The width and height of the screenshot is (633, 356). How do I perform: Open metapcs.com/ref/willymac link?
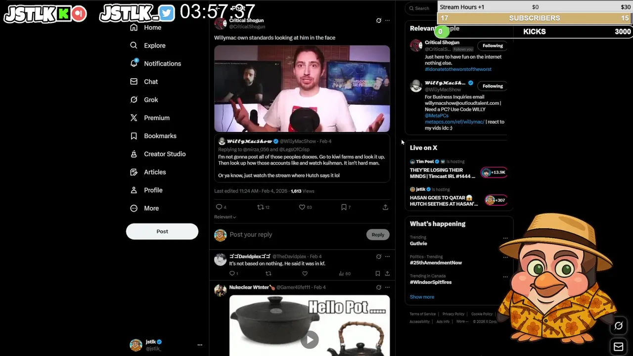(x=454, y=122)
